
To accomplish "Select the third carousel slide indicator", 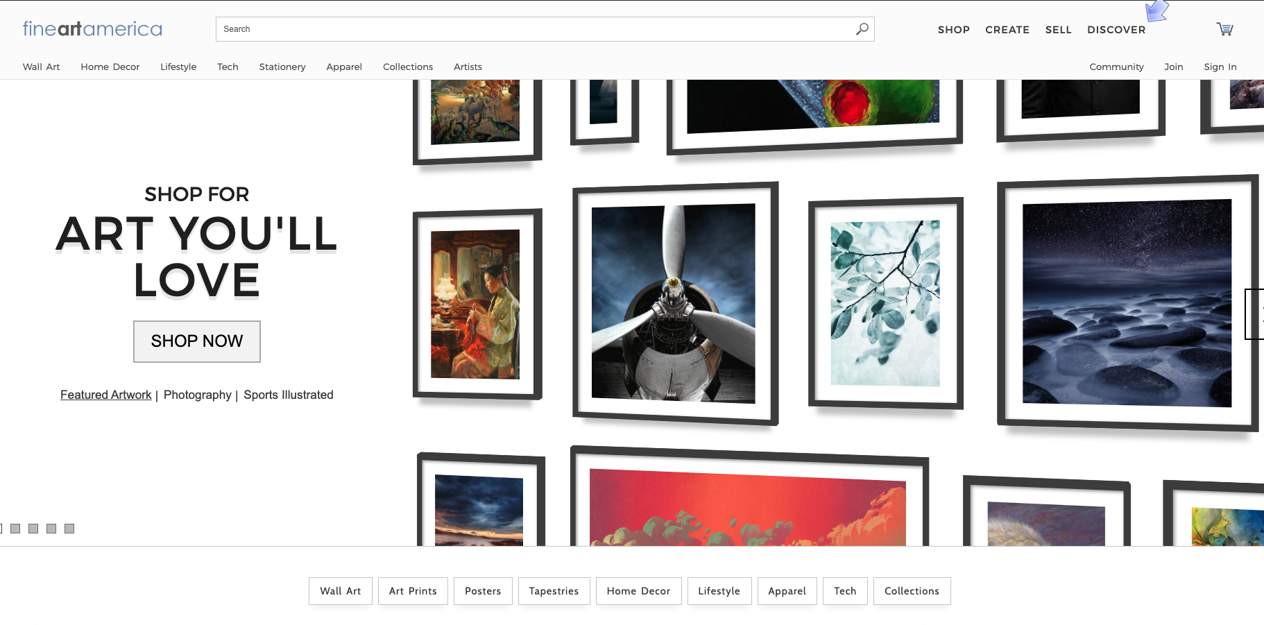I will (x=33, y=529).
